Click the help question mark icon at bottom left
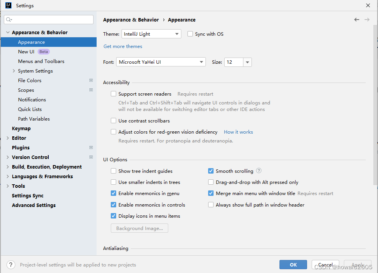 pyautogui.click(x=11, y=265)
